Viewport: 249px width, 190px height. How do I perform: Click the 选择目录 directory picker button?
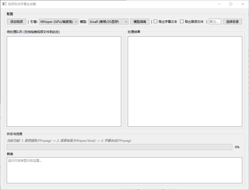tap(232, 22)
